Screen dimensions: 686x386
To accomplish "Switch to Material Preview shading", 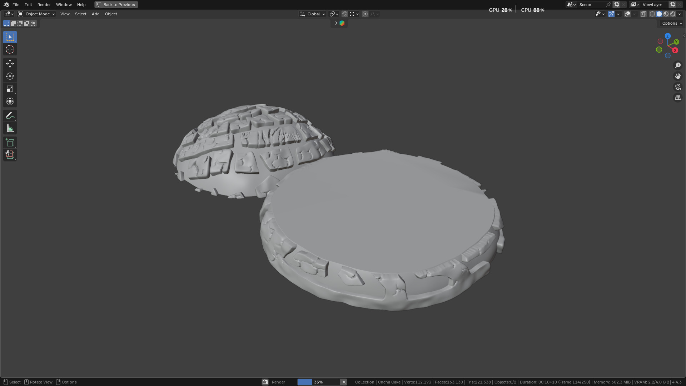I will 666,14.
